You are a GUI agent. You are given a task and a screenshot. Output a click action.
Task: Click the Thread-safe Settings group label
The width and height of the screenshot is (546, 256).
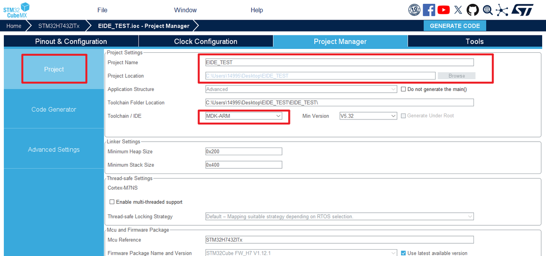click(x=130, y=178)
